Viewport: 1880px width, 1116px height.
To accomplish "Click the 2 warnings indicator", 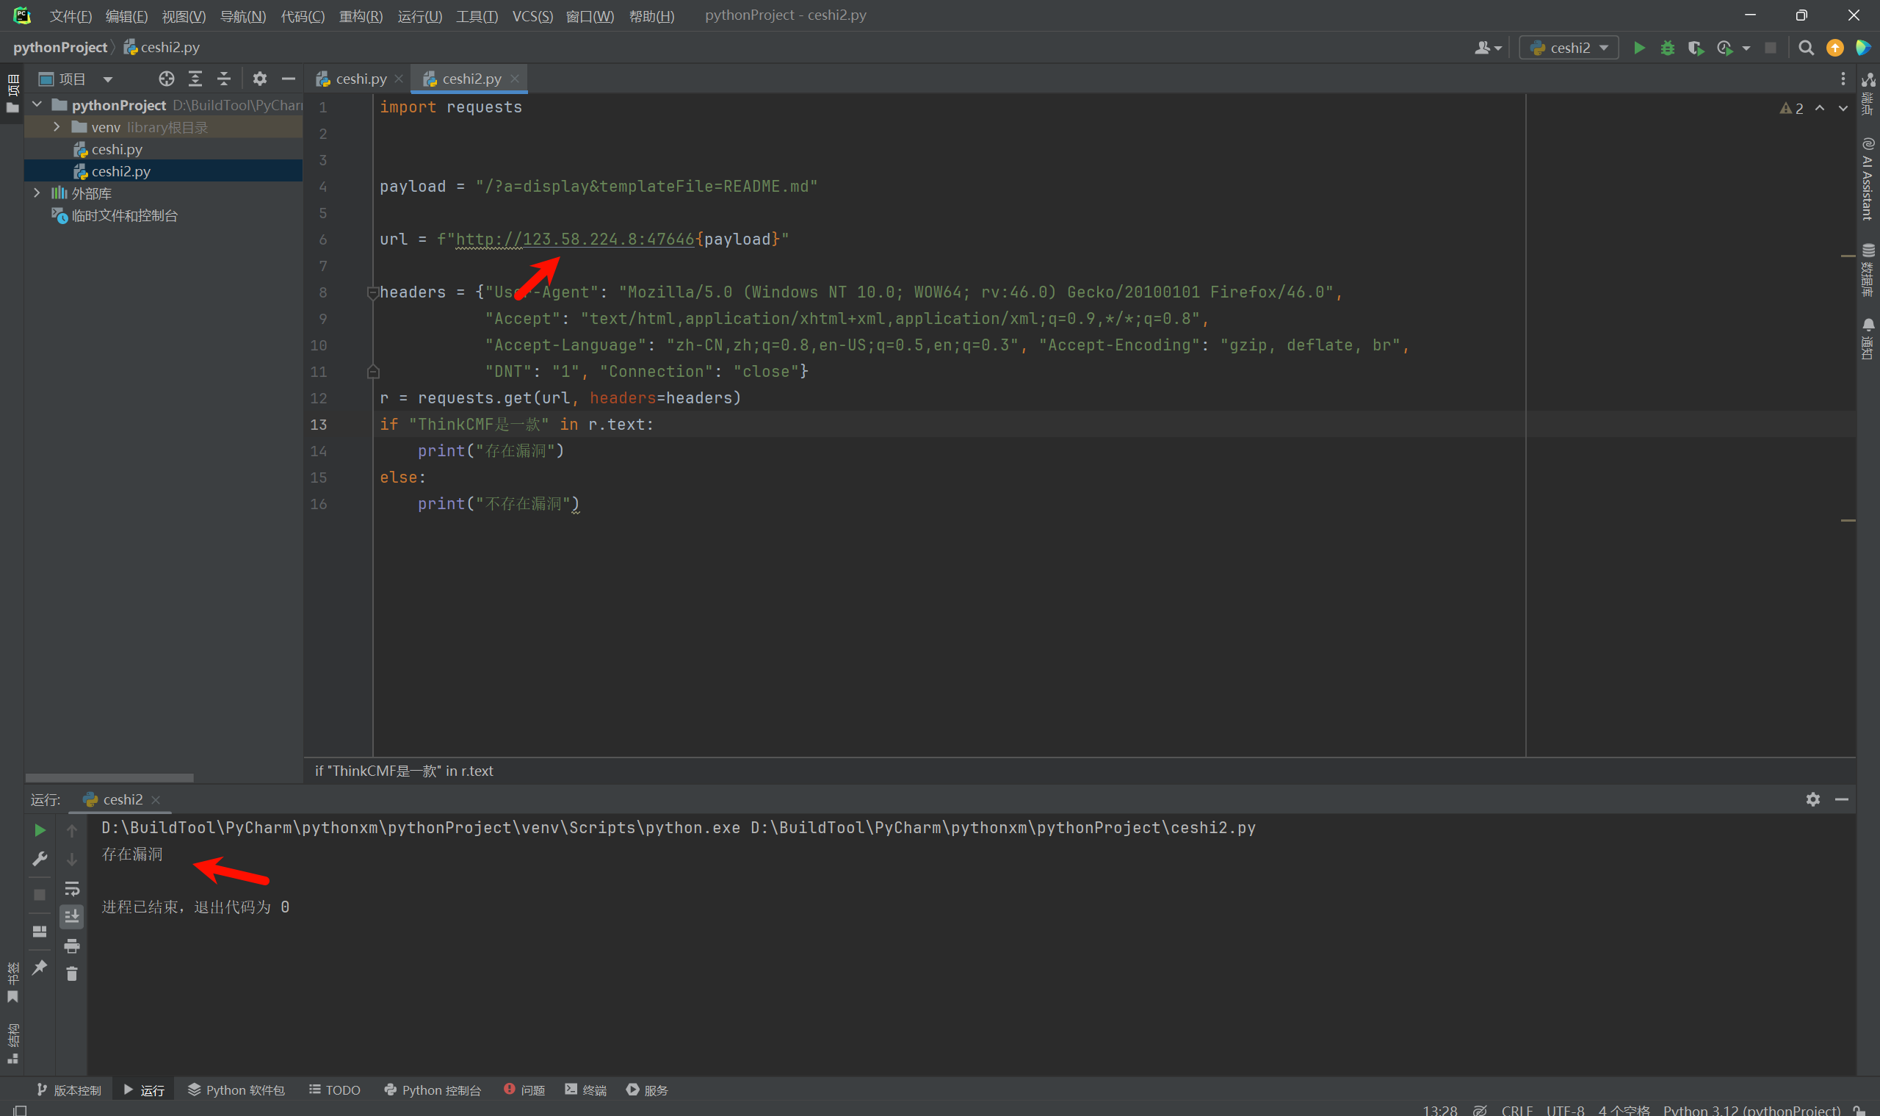I will coord(1791,108).
